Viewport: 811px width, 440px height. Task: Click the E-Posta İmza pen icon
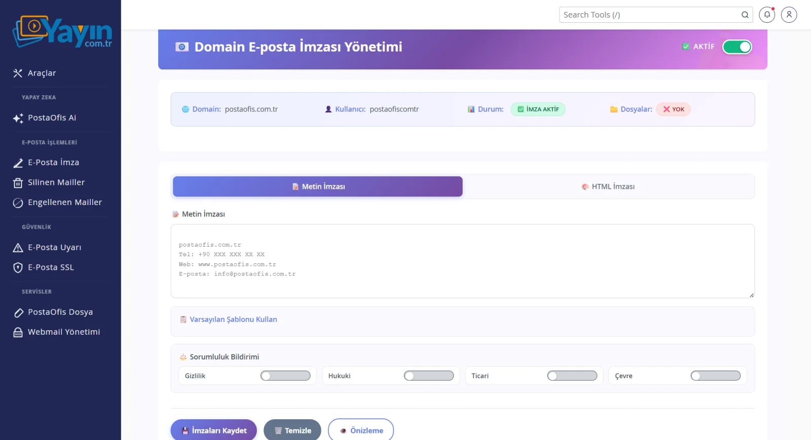[18, 163]
